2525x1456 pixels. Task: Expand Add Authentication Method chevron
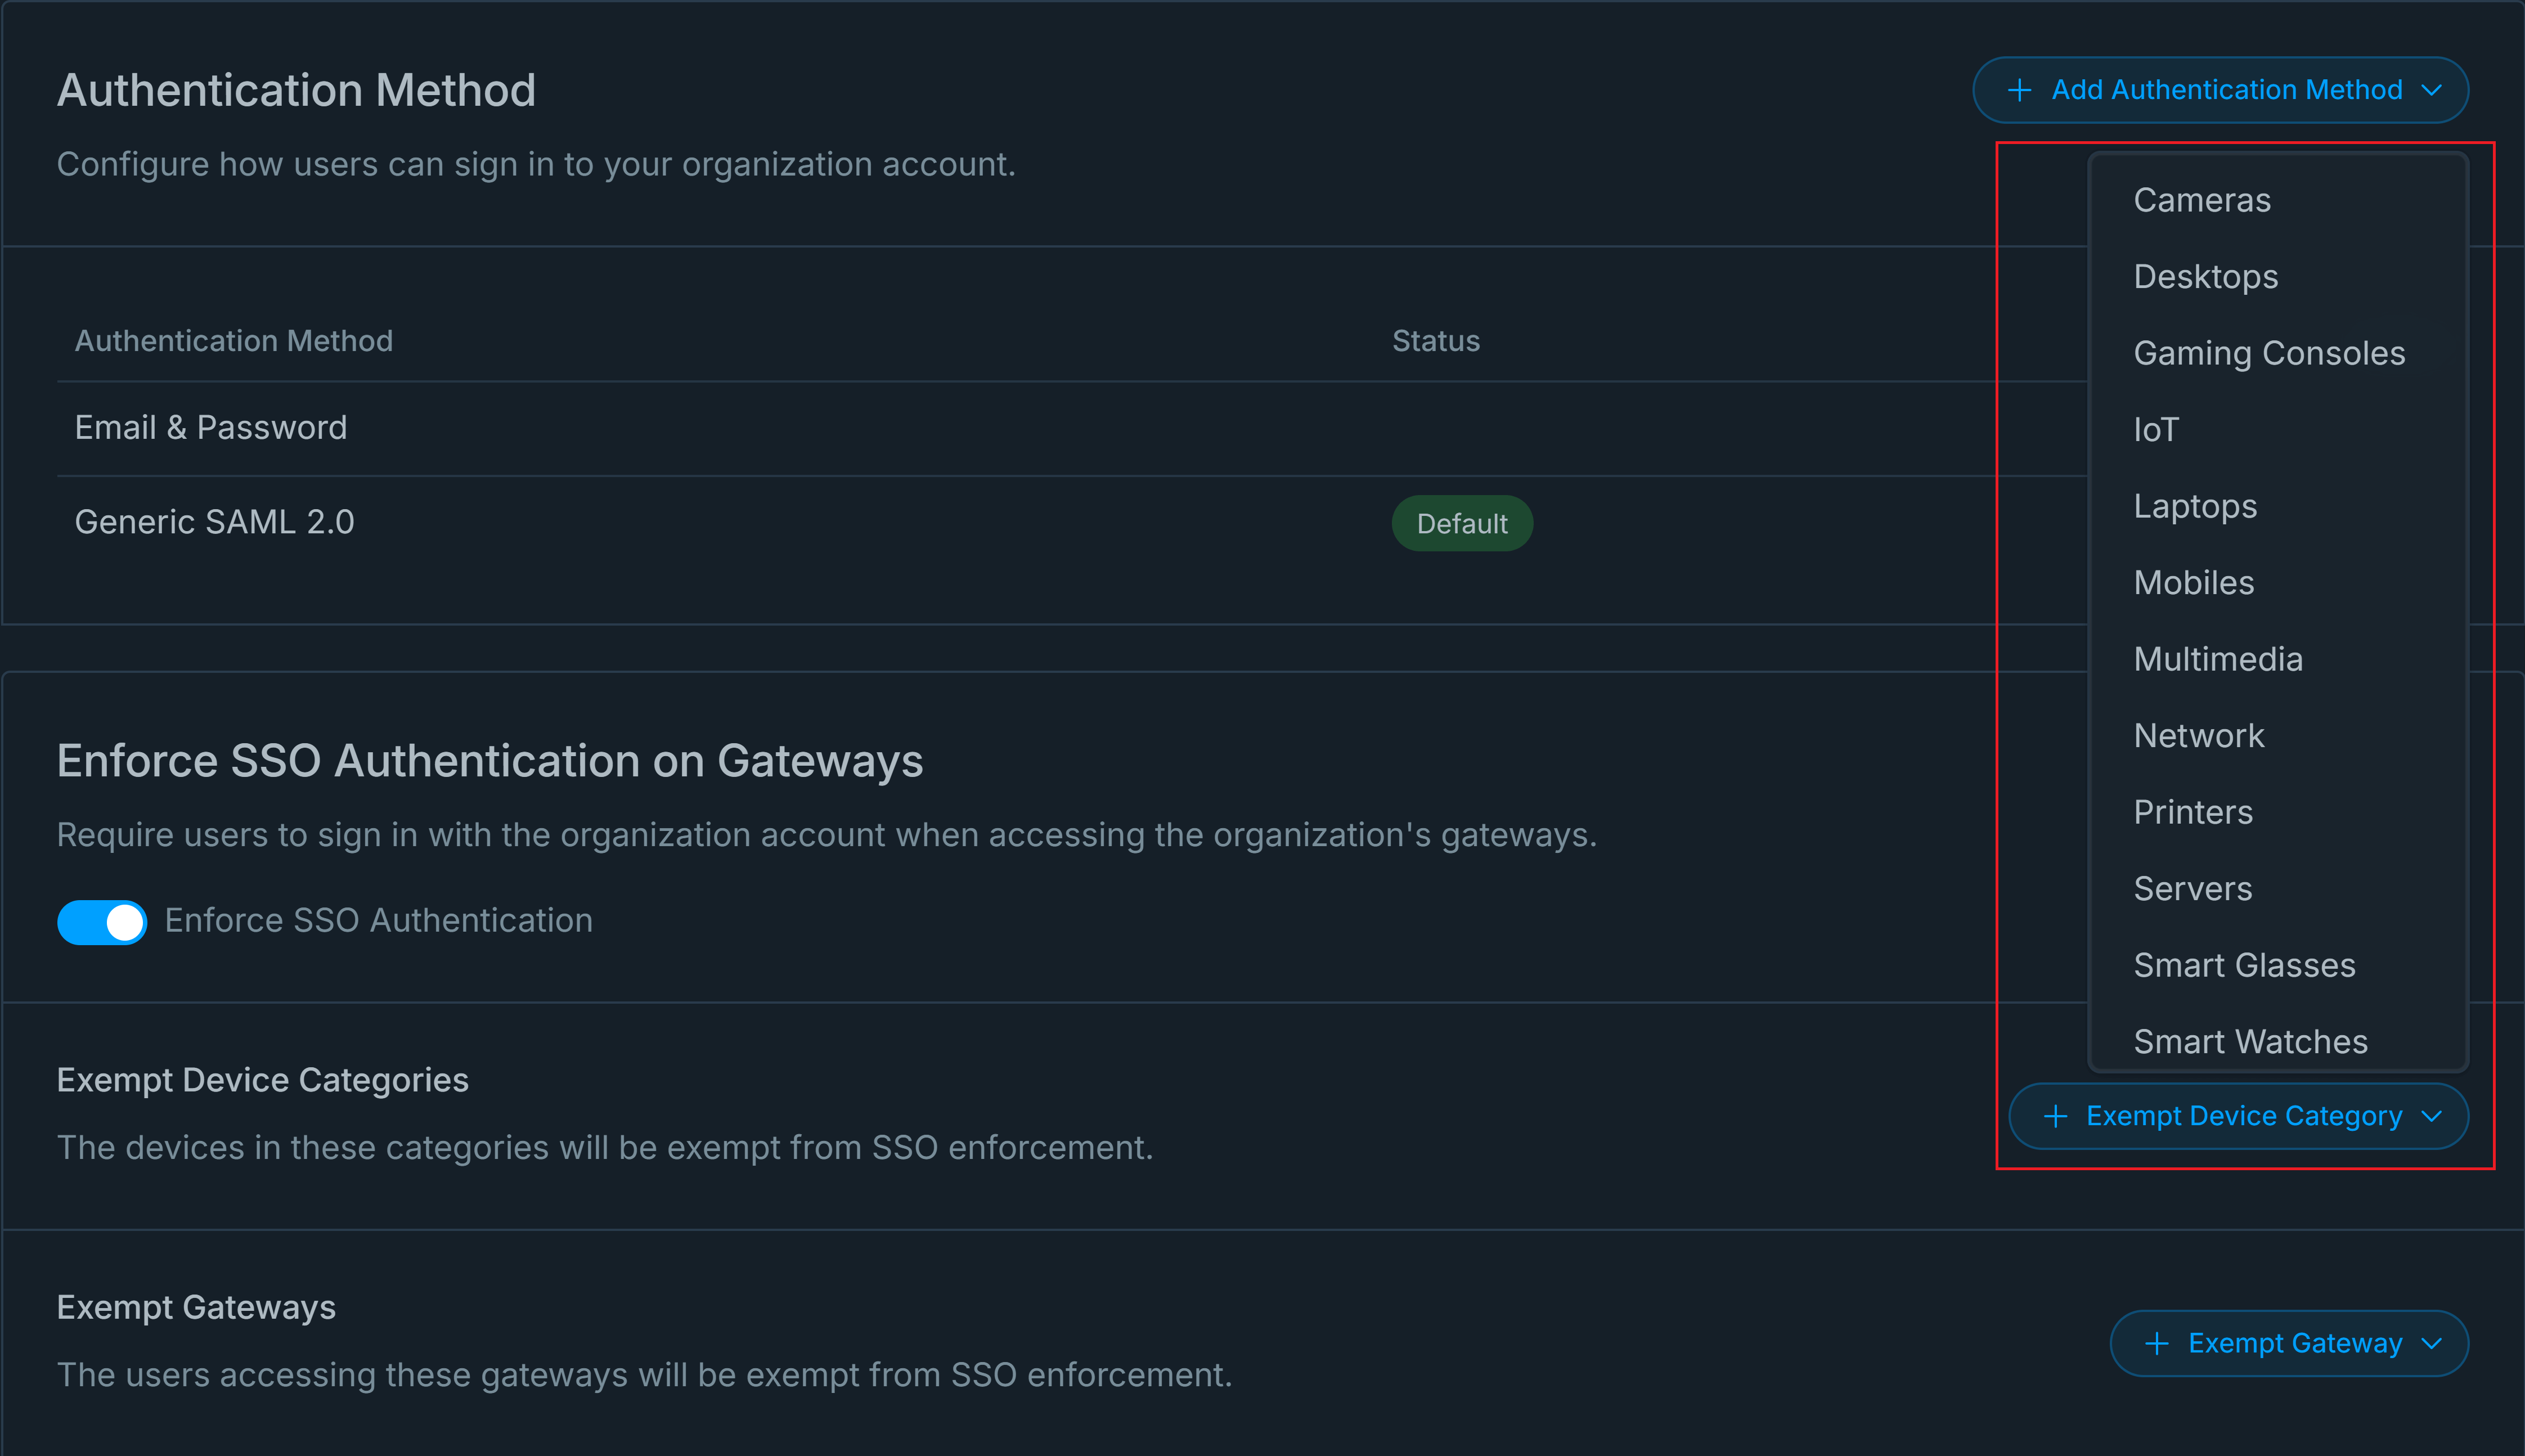(2433, 90)
